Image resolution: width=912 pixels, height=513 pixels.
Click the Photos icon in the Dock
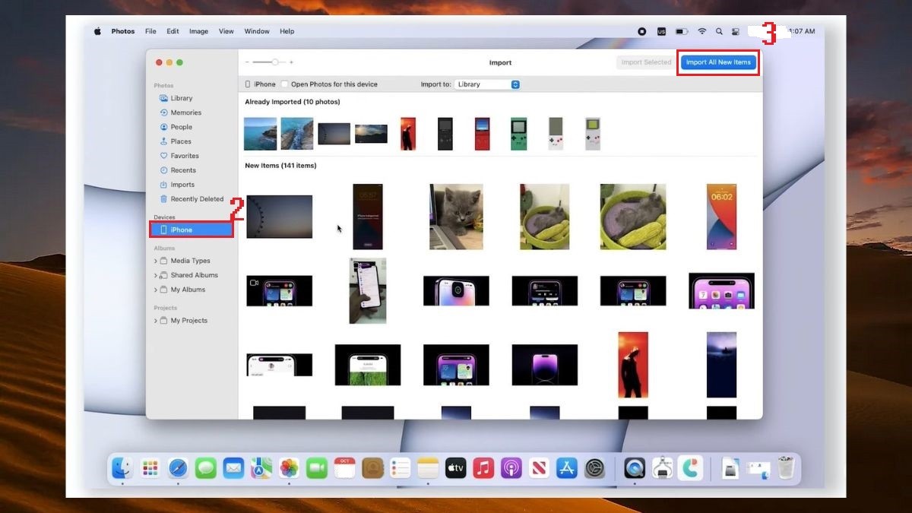pyautogui.click(x=289, y=468)
